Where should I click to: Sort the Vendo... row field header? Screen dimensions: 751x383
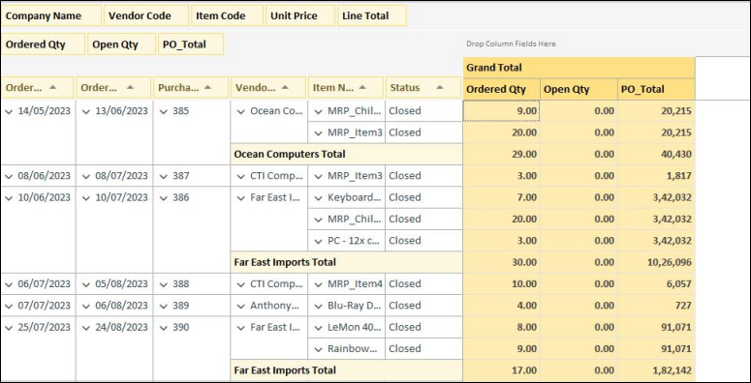[x=268, y=87]
